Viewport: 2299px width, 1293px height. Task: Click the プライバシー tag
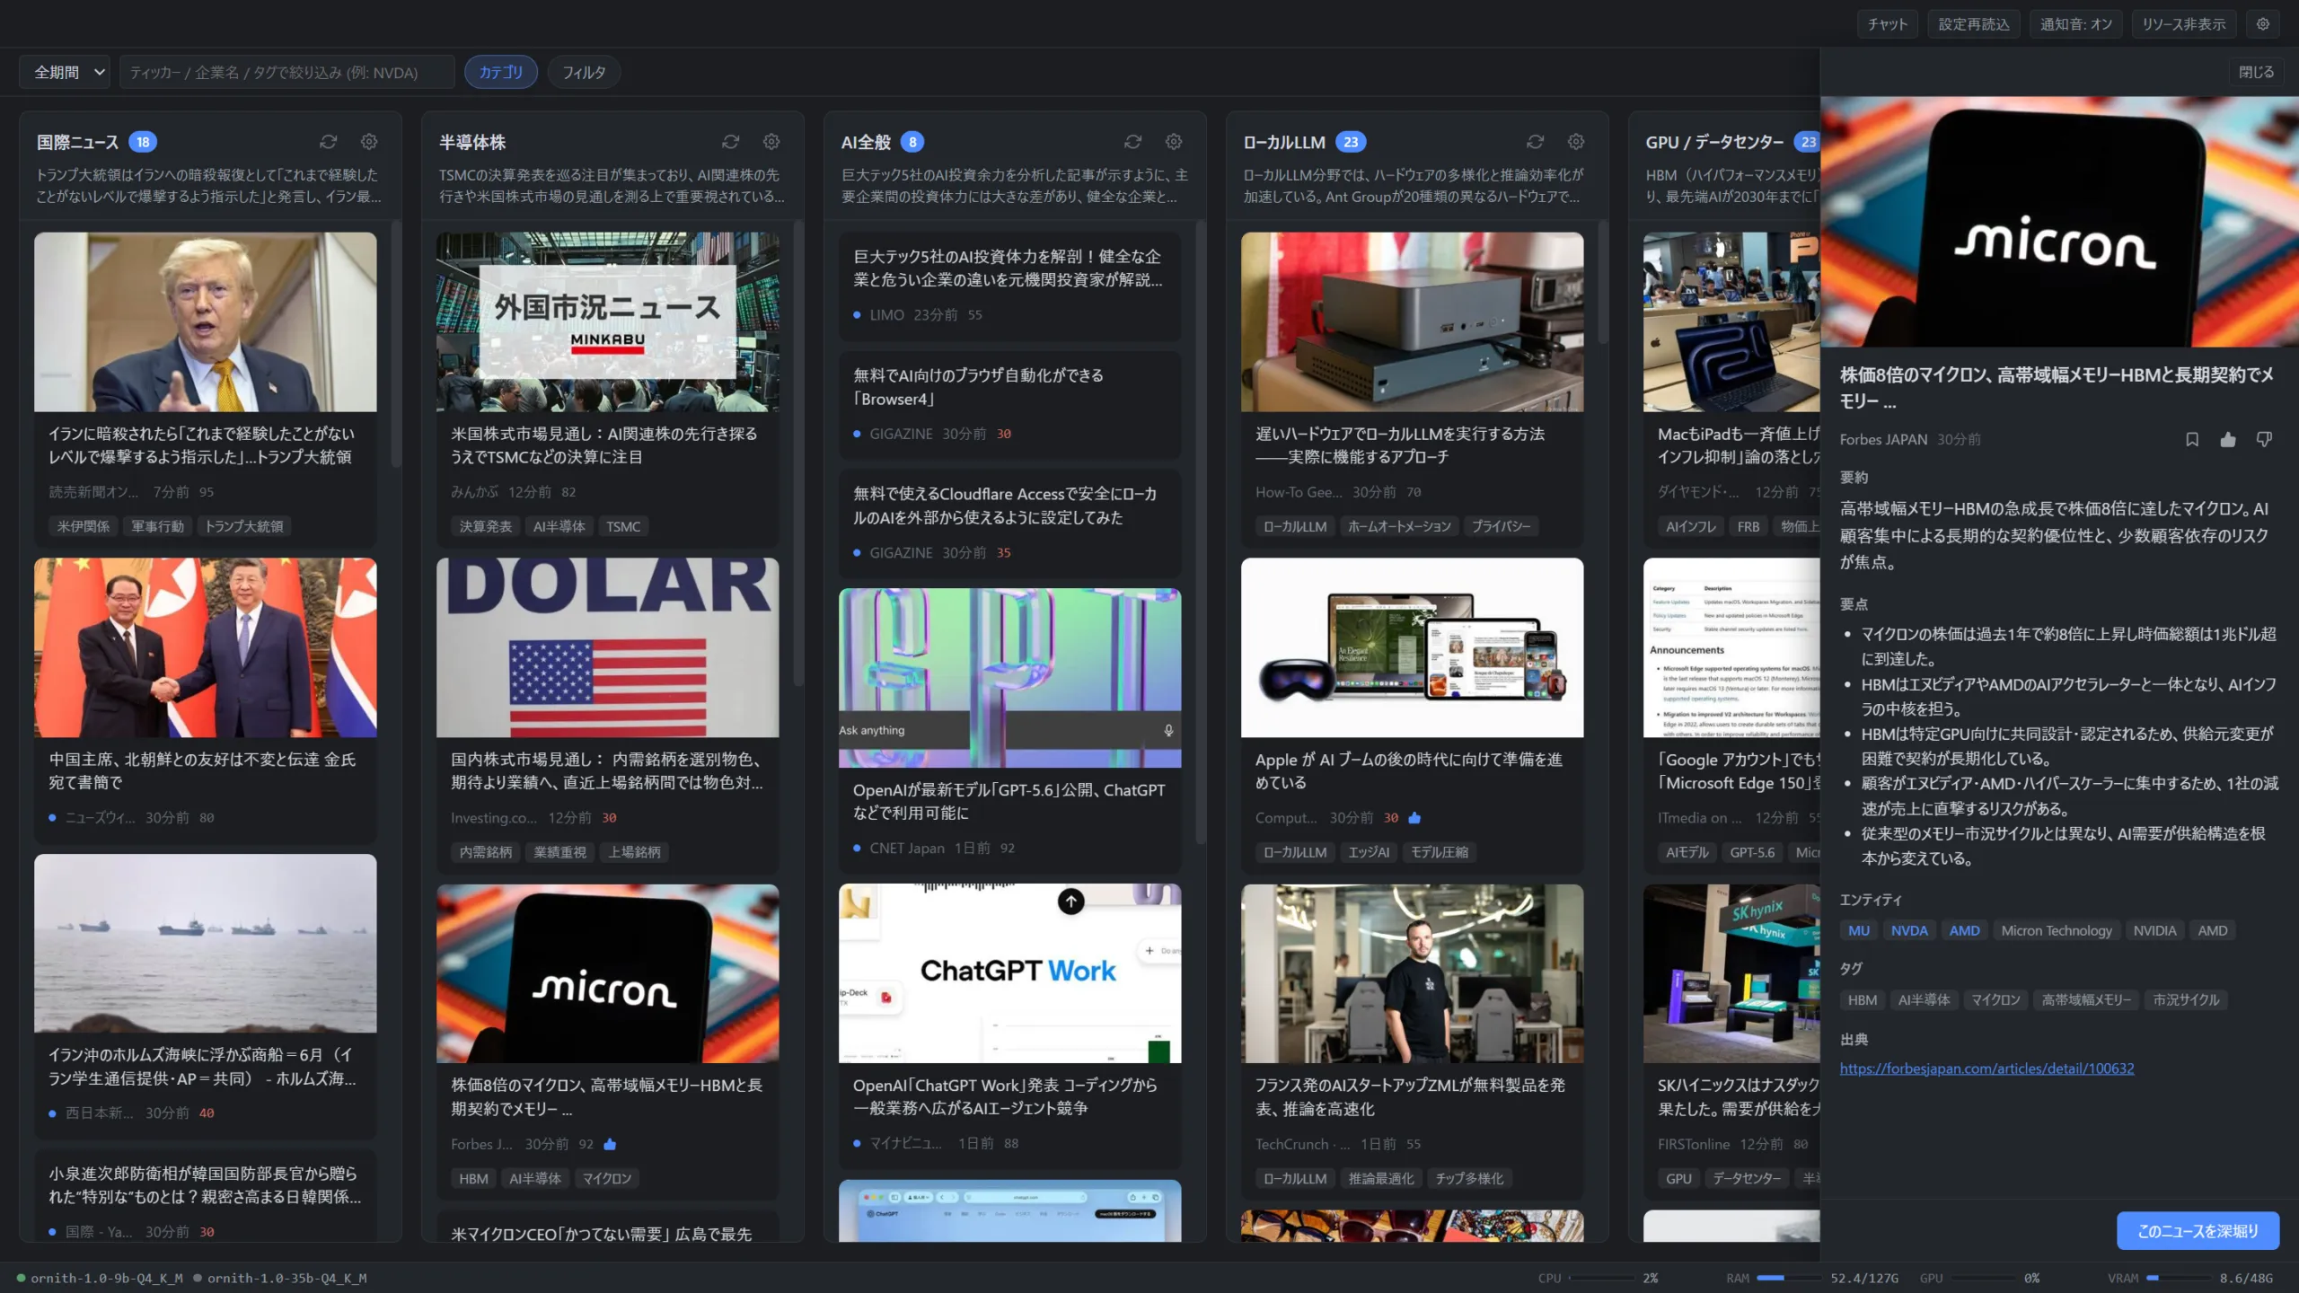click(x=1501, y=527)
